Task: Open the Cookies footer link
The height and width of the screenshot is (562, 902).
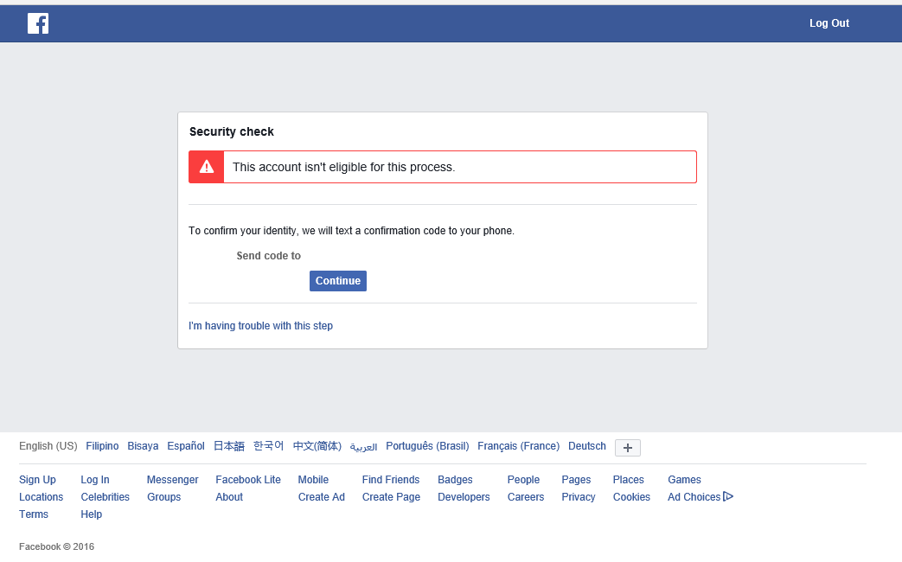Action: [631, 497]
